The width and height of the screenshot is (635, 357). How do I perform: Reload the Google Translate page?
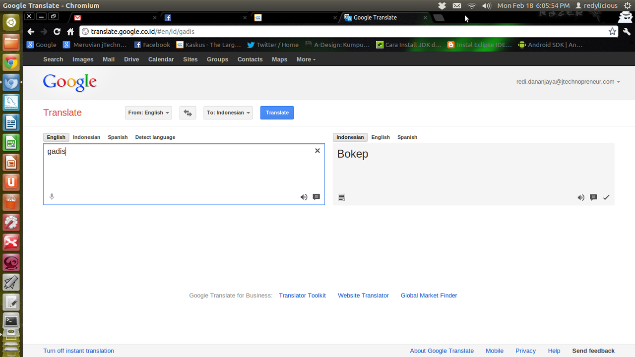pos(57,31)
